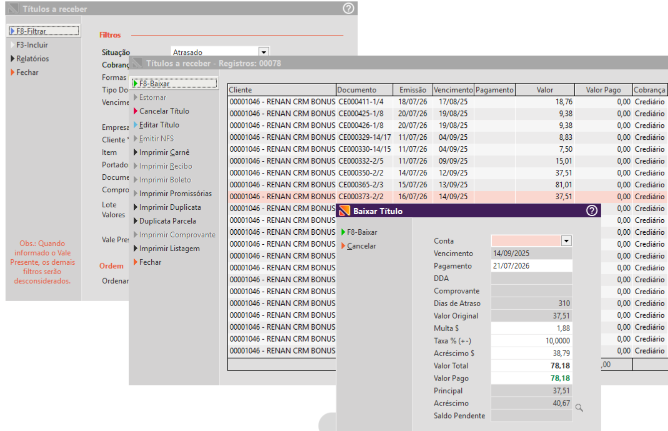Select row with document CE000365-2/3
Viewport: 668px width, 431px height.
pyautogui.click(x=447, y=185)
